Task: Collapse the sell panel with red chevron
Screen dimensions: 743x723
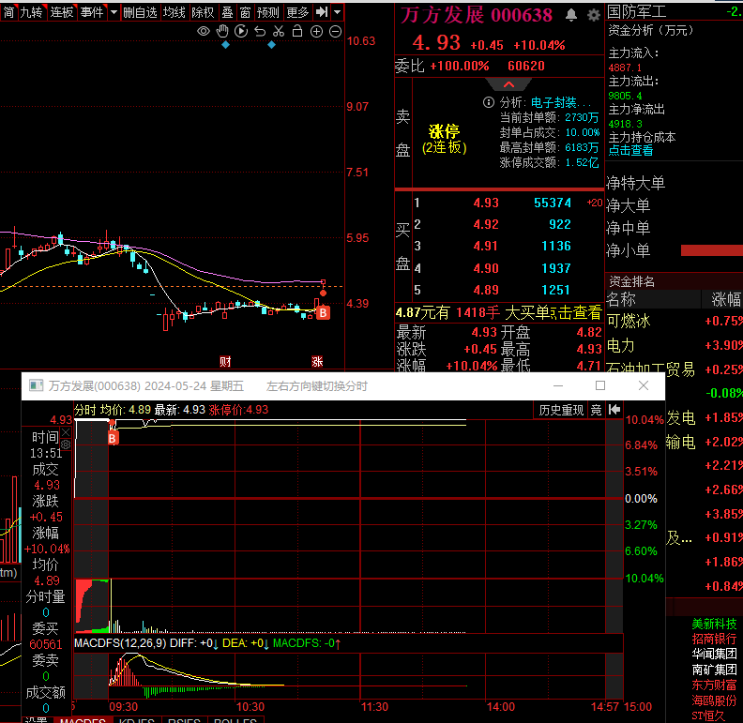Action: 509,84
